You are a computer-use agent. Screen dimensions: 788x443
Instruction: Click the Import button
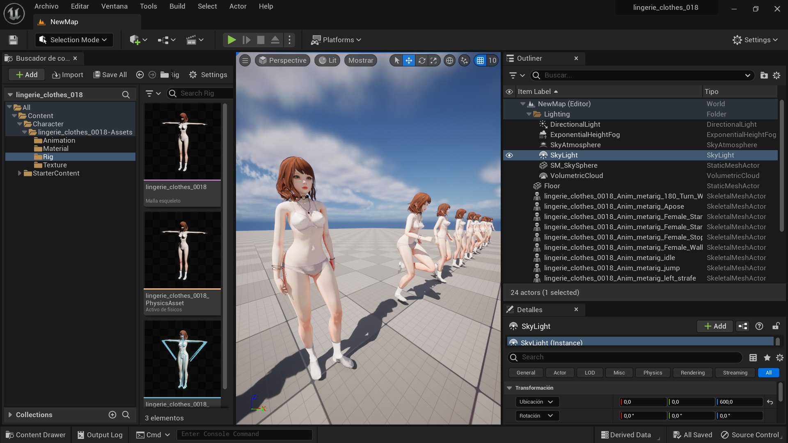coord(68,75)
